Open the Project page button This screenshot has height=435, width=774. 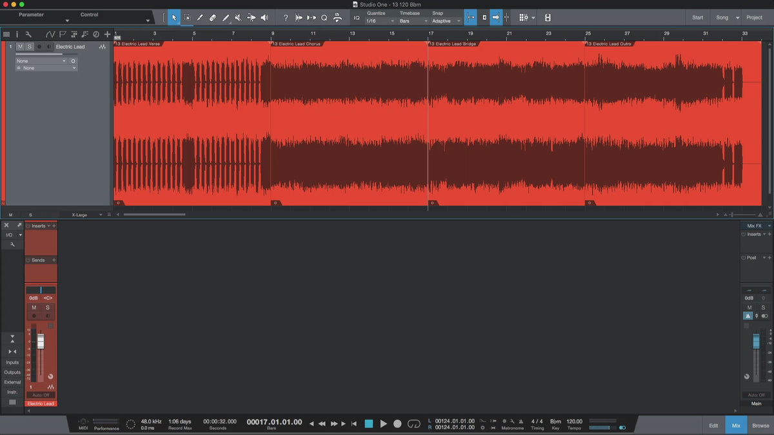pos(754,17)
